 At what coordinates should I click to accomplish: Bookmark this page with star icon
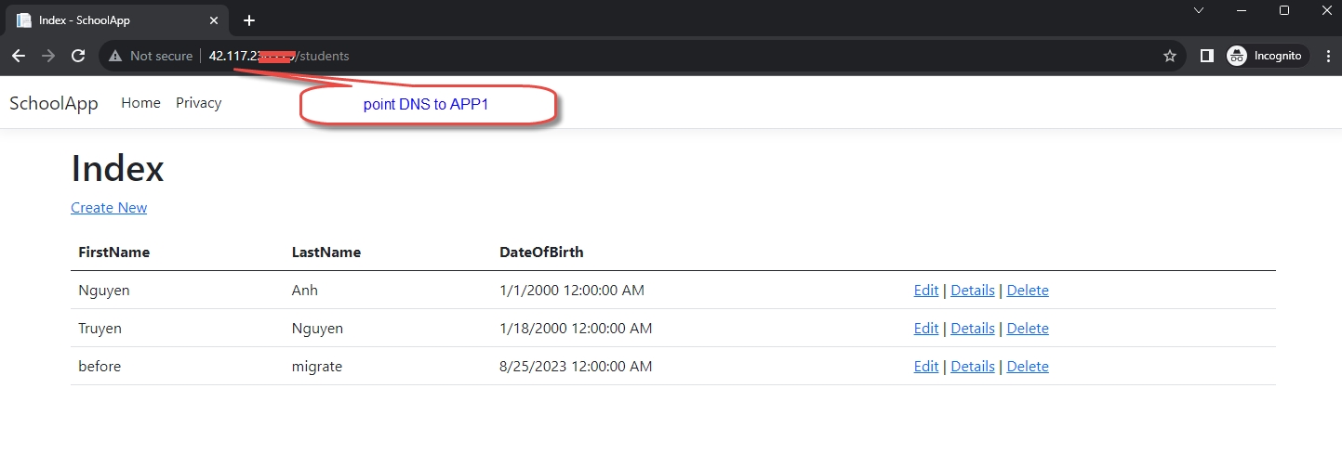pos(1170,56)
